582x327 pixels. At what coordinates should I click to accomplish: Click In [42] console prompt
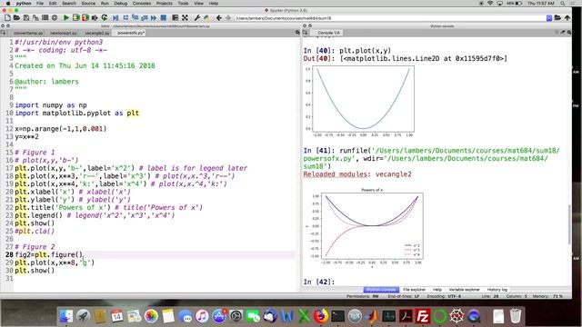pyautogui.click(x=319, y=282)
